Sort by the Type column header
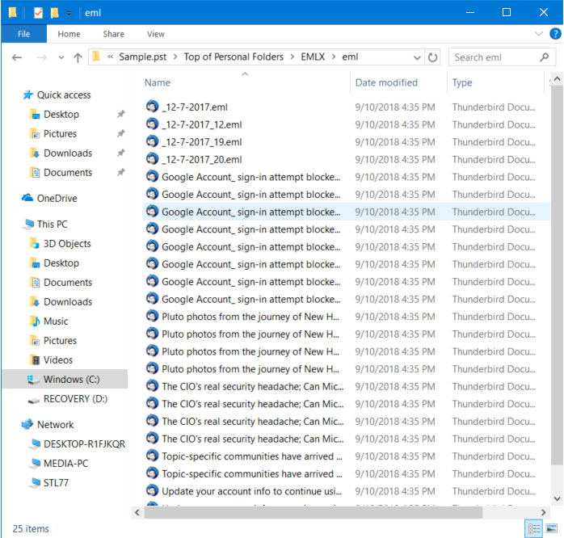 point(462,82)
